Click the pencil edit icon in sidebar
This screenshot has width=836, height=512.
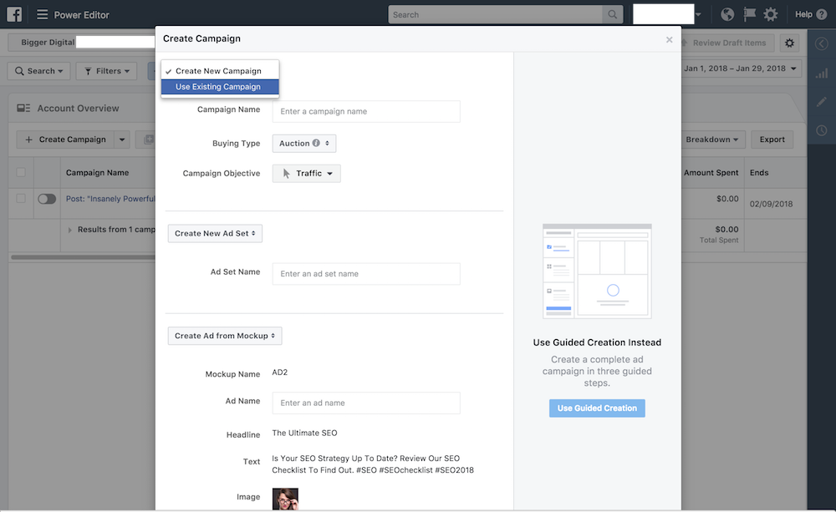pyautogui.click(x=822, y=101)
